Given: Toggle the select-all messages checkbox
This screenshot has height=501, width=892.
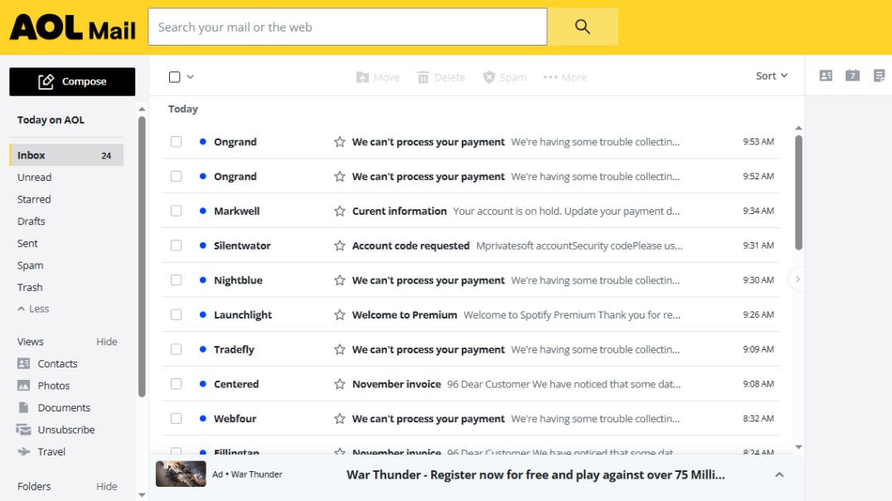Looking at the screenshot, I should 175,77.
